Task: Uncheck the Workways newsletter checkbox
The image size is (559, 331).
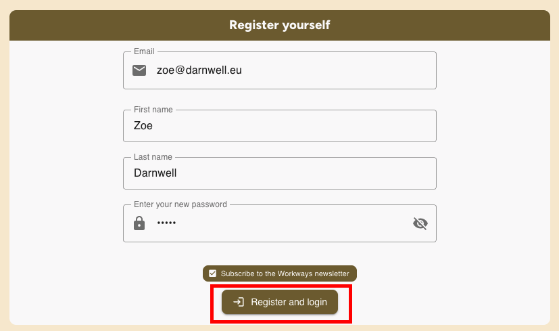Action: pyautogui.click(x=212, y=273)
